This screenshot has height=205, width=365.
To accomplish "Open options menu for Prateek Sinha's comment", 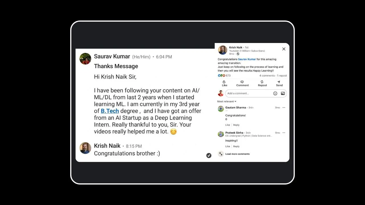I will 284,133.
